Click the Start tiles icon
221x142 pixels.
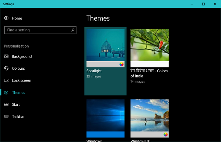pyautogui.click(x=6, y=104)
